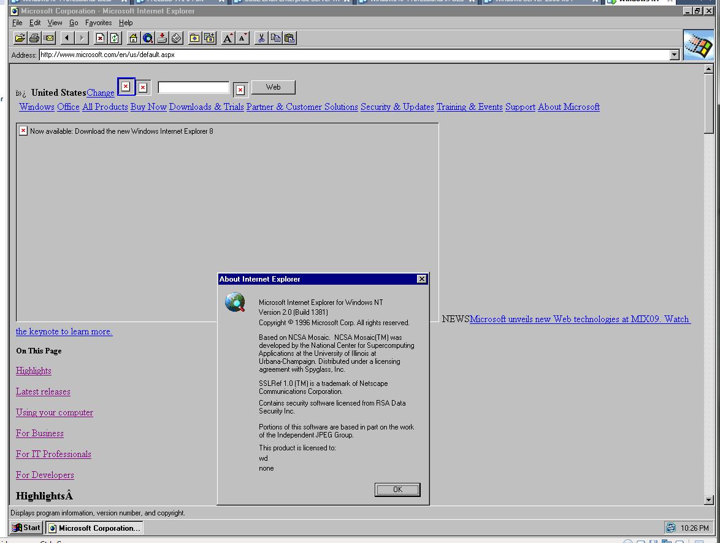
Task: Click the Internet Explorer icon in the title bar
Action: click(x=15, y=11)
